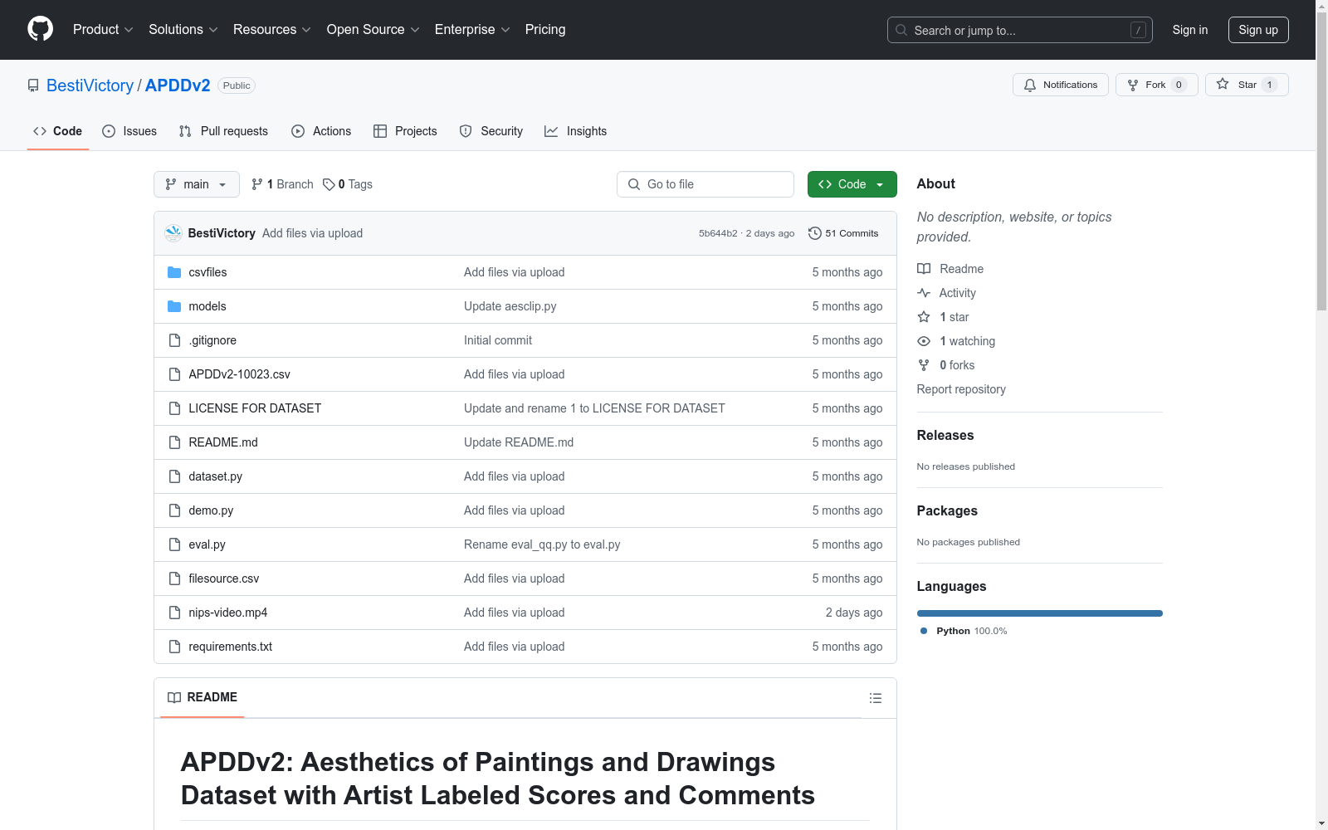Switch to the Projects tab
This screenshot has width=1328, height=830.
pyautogui.click(x=405, y=131)
